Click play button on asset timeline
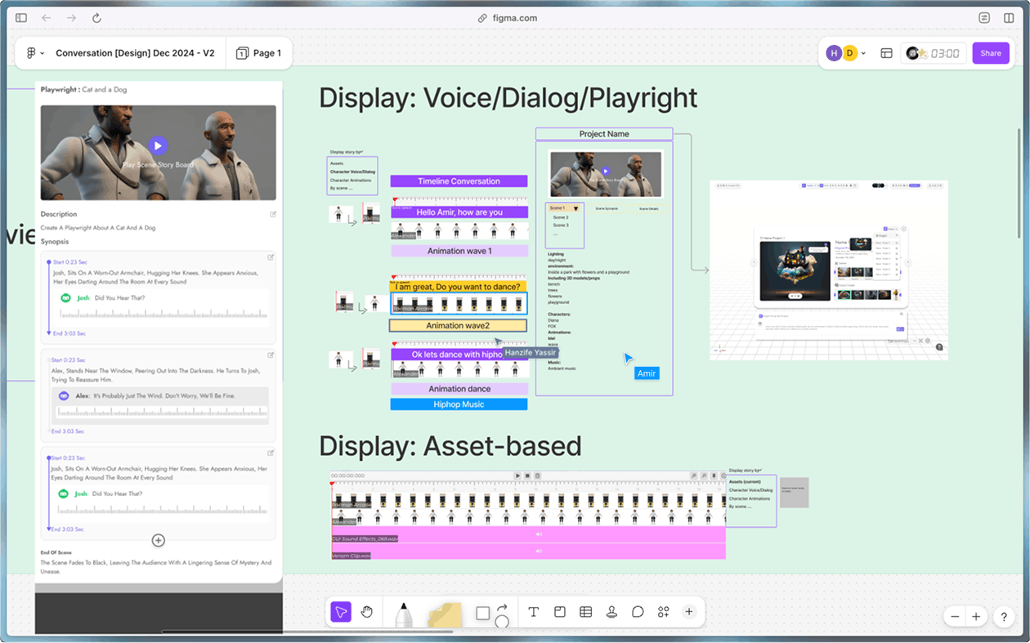The width and height of the screenshot is (1030, 643). (517, 476)
